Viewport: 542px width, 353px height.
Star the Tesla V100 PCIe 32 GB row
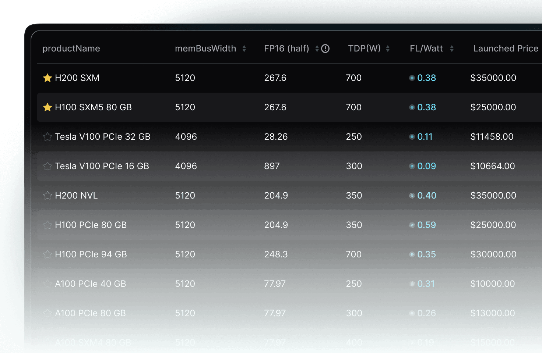pyautogui.click(x=47, y=137)
